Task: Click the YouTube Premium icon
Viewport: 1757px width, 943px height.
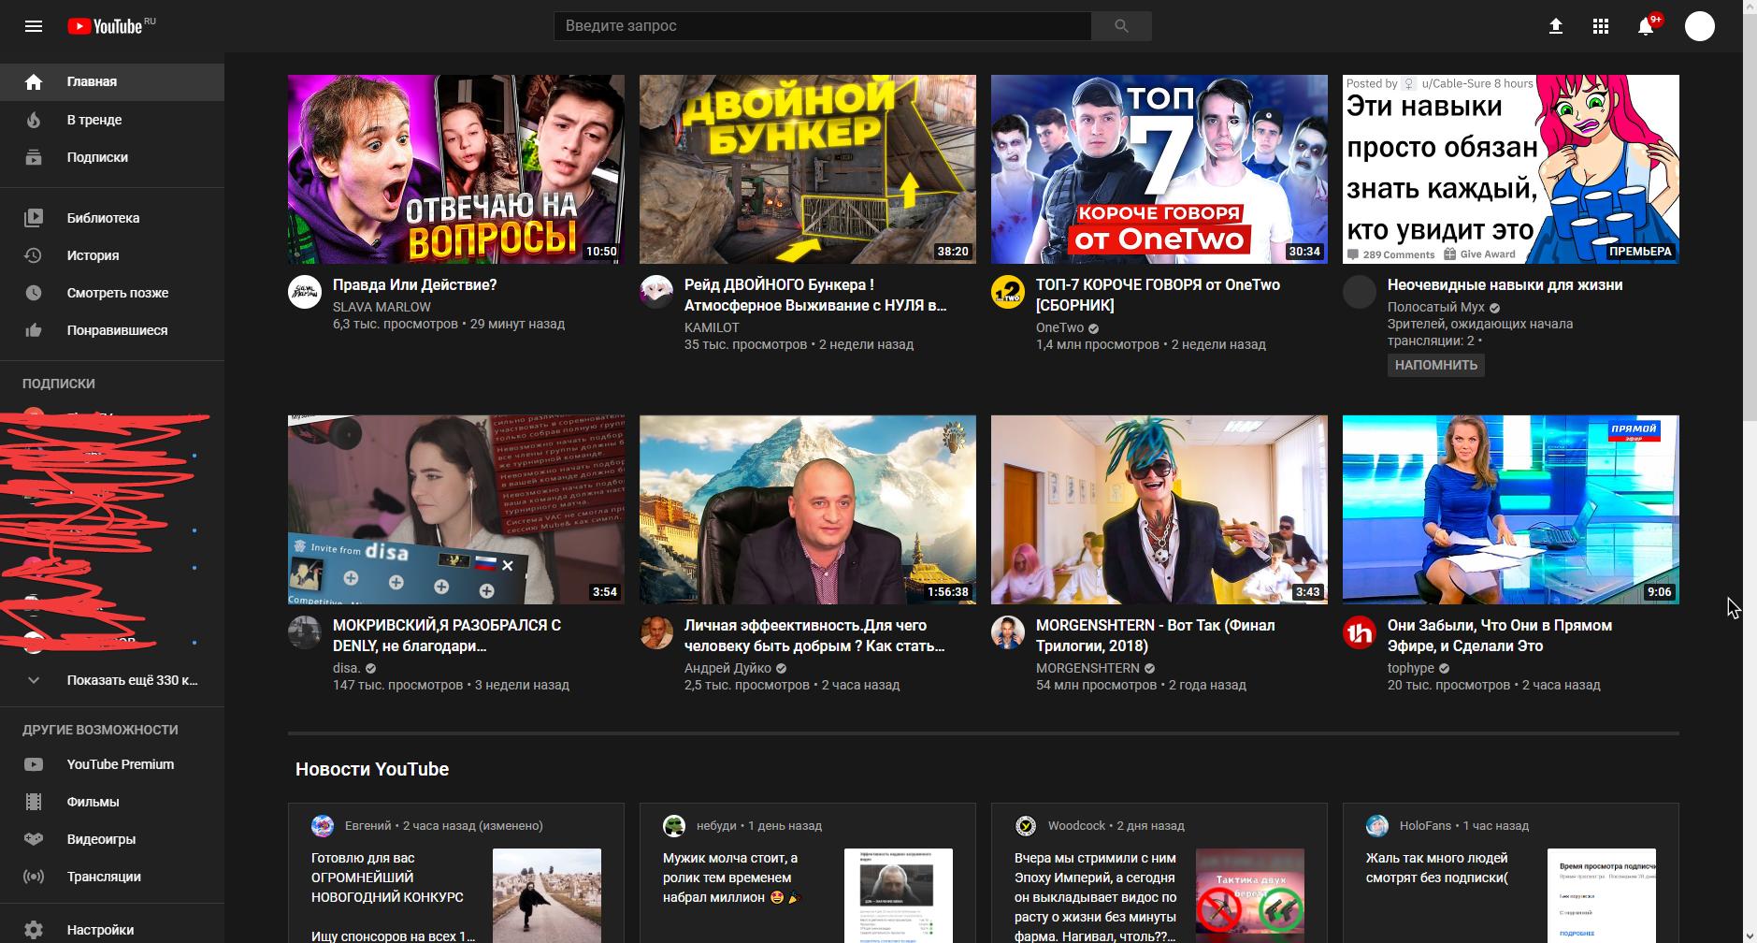Action: click(34, 764)
